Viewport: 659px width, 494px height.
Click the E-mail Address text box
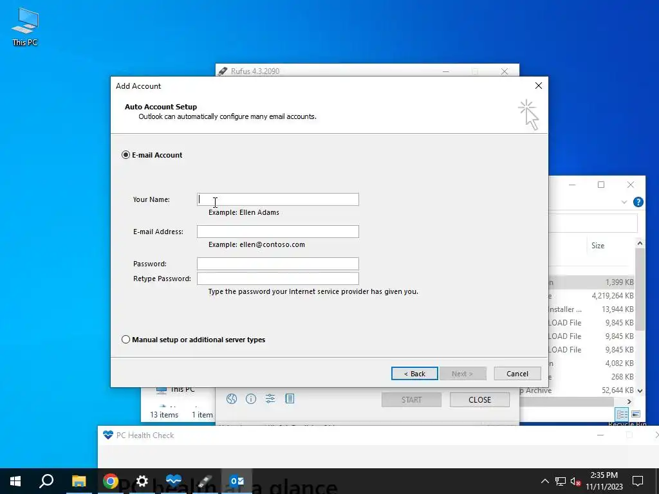(278, 232)
